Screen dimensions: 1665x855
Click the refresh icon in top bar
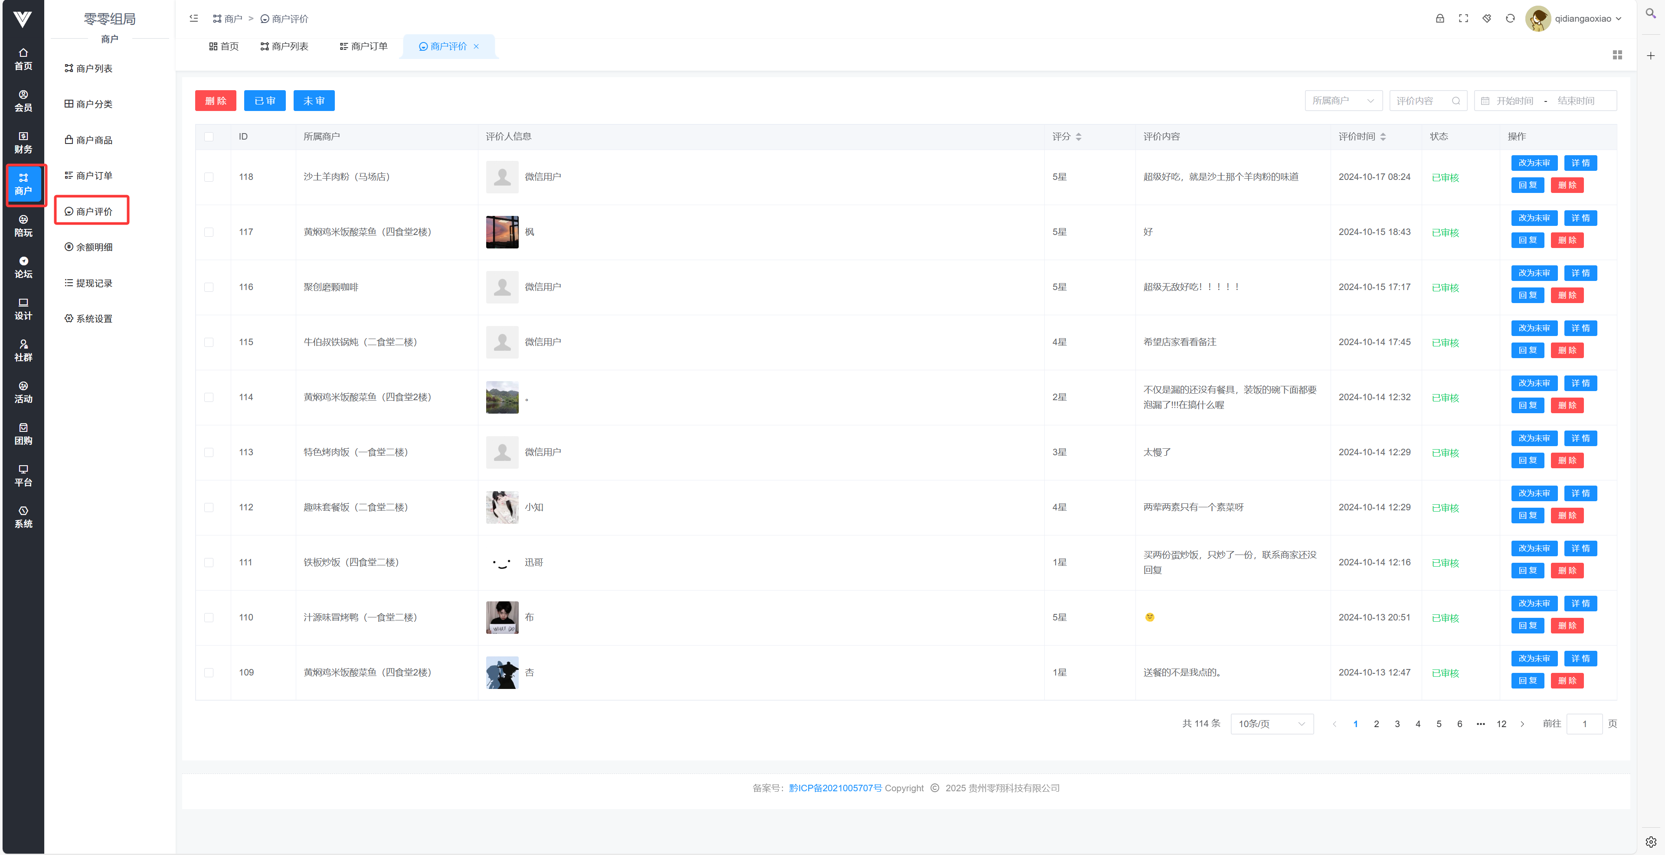pyautogui.click(x=1510, y=19)
